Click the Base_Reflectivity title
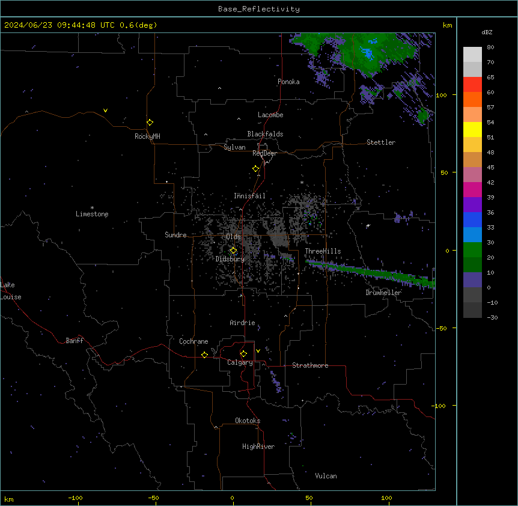The image size is (518, 506). 259,9
